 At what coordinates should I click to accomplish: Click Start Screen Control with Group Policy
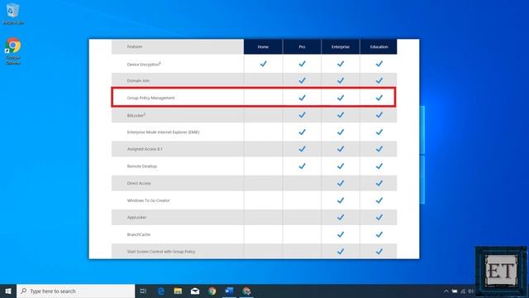pos(161,252)
